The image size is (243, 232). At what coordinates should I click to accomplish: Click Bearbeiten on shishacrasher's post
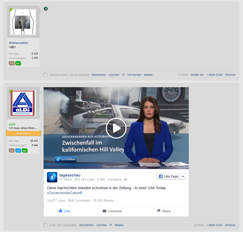click(x=99, y=75)
